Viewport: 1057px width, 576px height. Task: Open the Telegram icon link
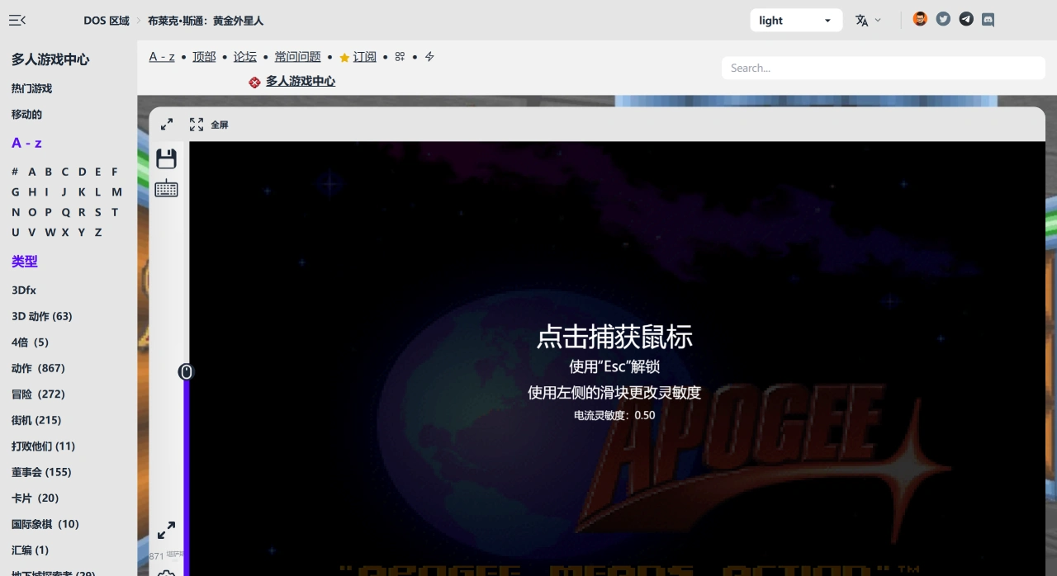[966, 19]
